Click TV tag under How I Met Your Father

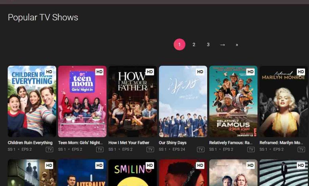coord(150,150)
